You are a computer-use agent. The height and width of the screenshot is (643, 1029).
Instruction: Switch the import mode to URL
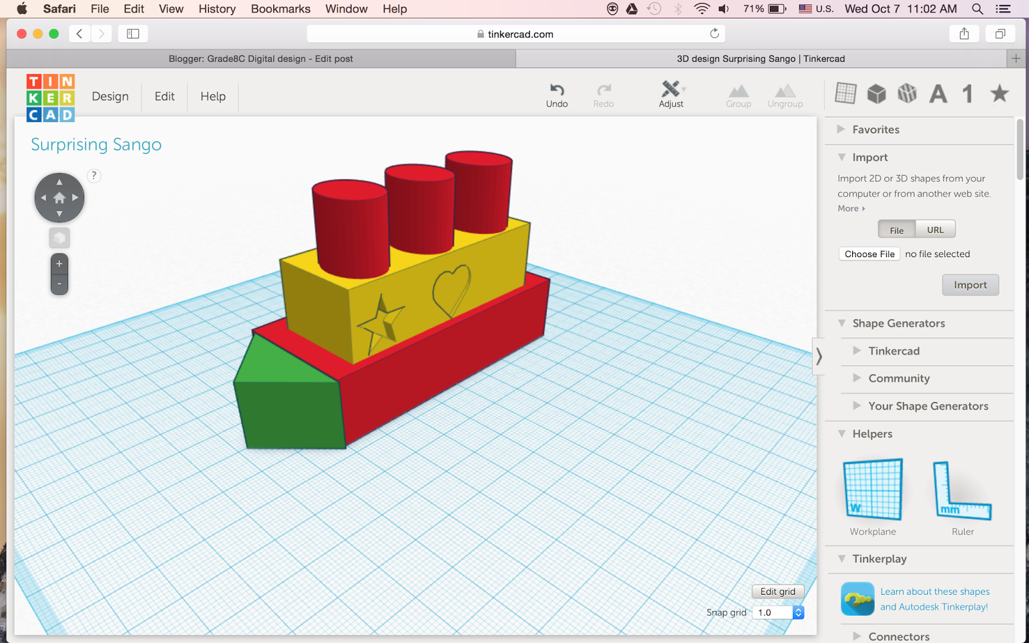tap(935, 229)
